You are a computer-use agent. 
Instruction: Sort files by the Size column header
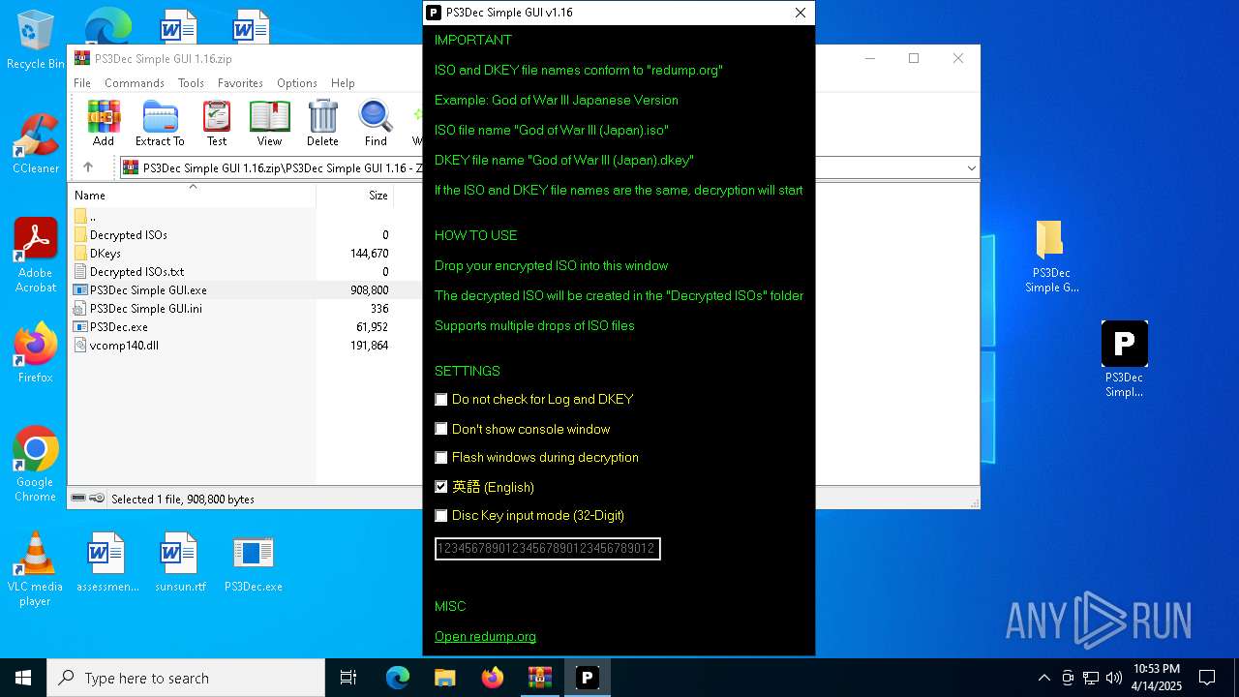(355, 195)
